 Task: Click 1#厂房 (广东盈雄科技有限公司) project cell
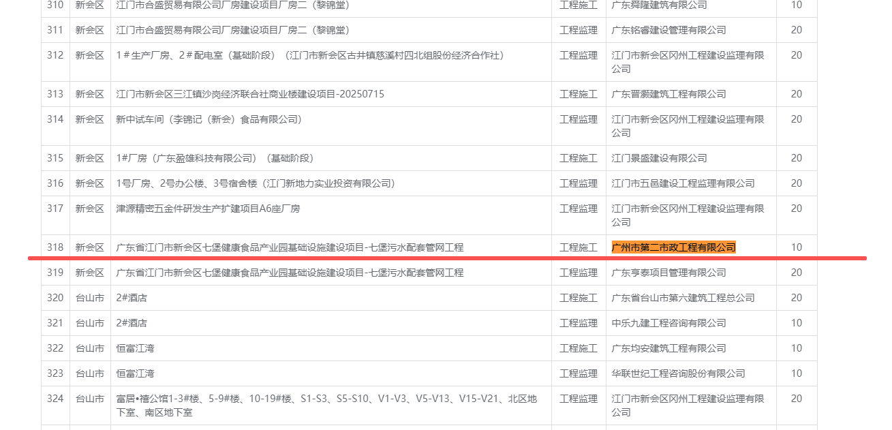(215, 158)
